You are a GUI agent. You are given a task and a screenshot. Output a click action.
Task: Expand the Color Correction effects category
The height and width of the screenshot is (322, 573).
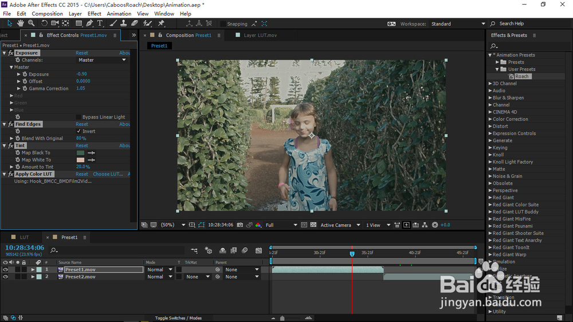tap(490, 119)
